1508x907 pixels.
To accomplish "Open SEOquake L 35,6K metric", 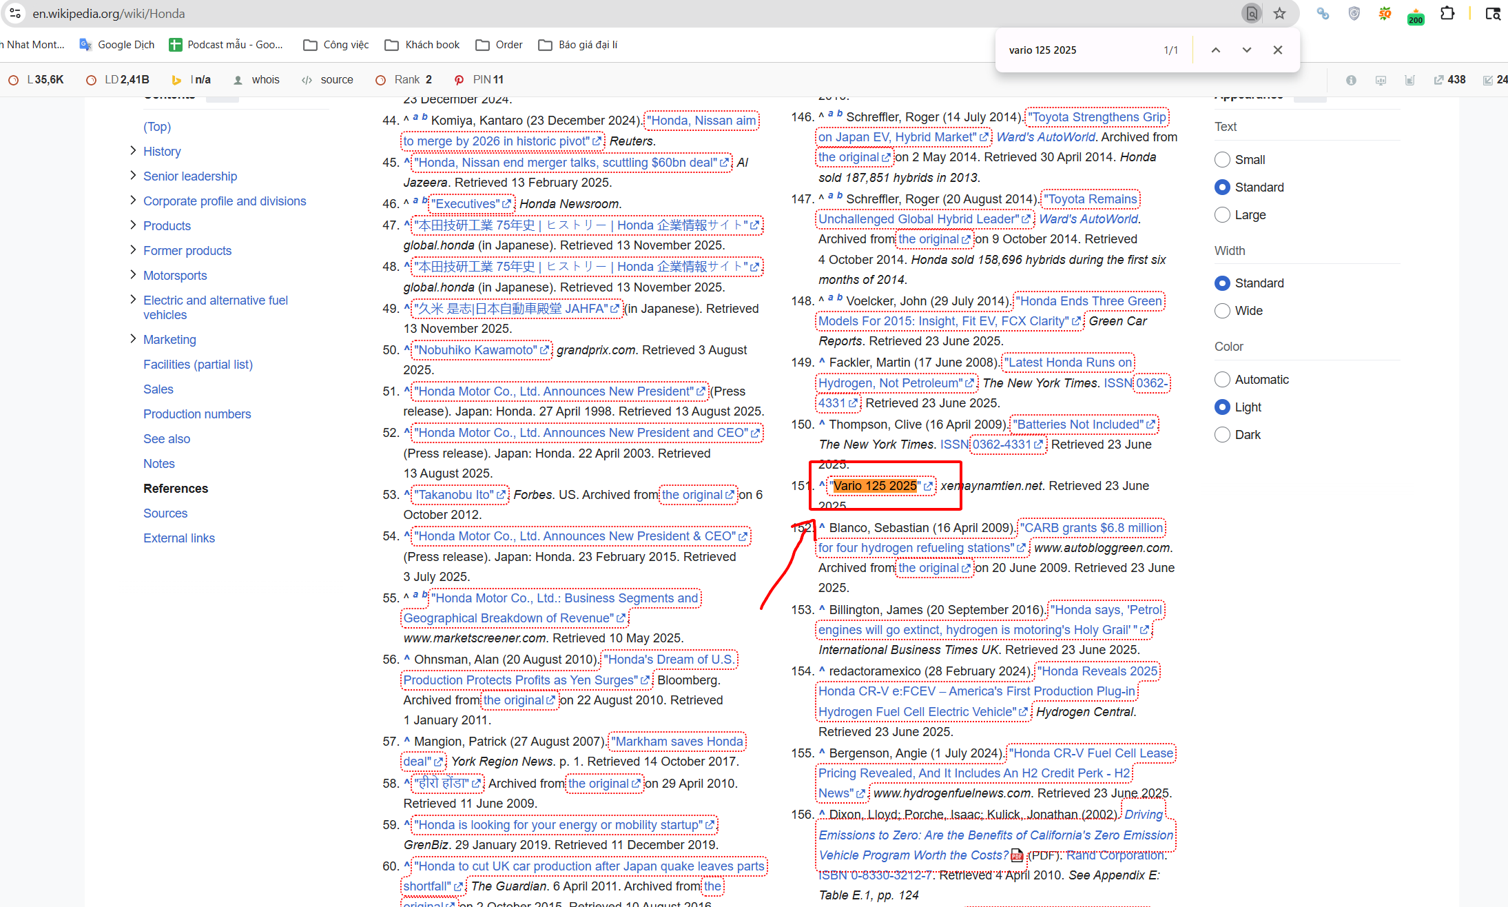I will point(36,80).
